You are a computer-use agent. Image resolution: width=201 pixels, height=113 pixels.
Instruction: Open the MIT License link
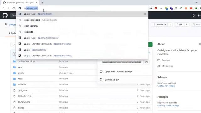coord(167,66)
